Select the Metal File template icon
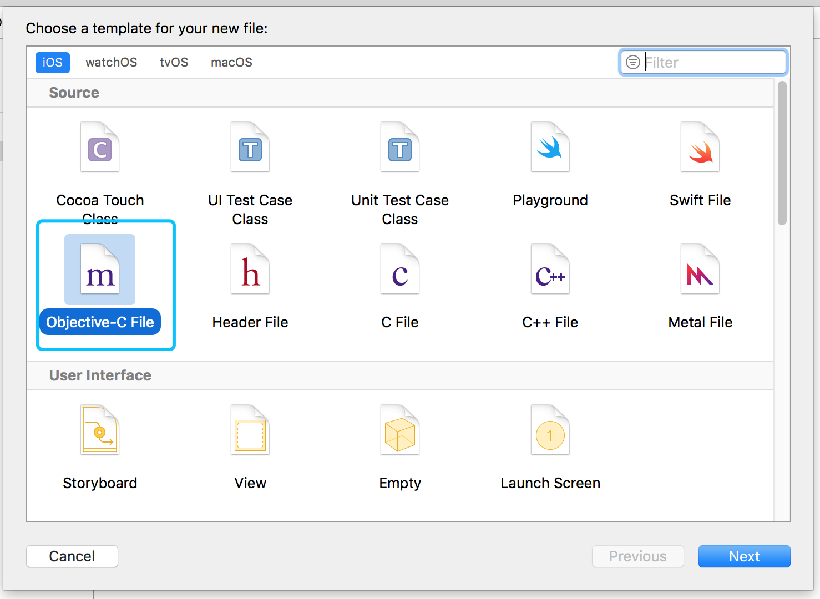Image resolution: width=820 pixels, height=599 pixels. [700, 270]
